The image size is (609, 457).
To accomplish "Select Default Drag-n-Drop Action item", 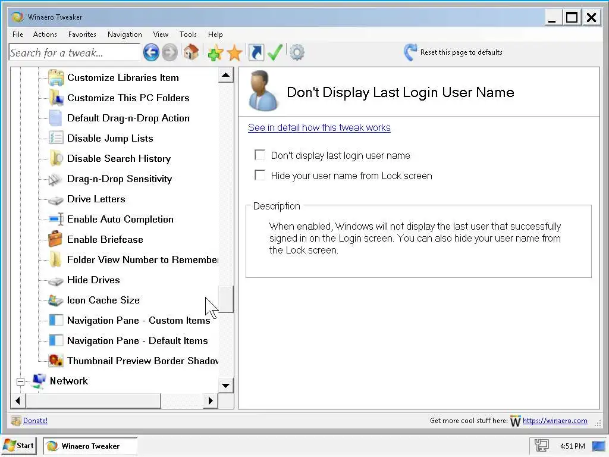I will [128, 118].
